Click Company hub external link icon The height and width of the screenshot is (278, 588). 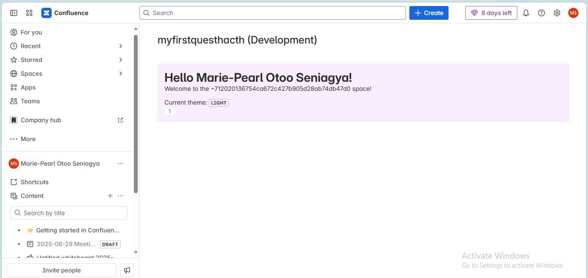coord(121,120)
